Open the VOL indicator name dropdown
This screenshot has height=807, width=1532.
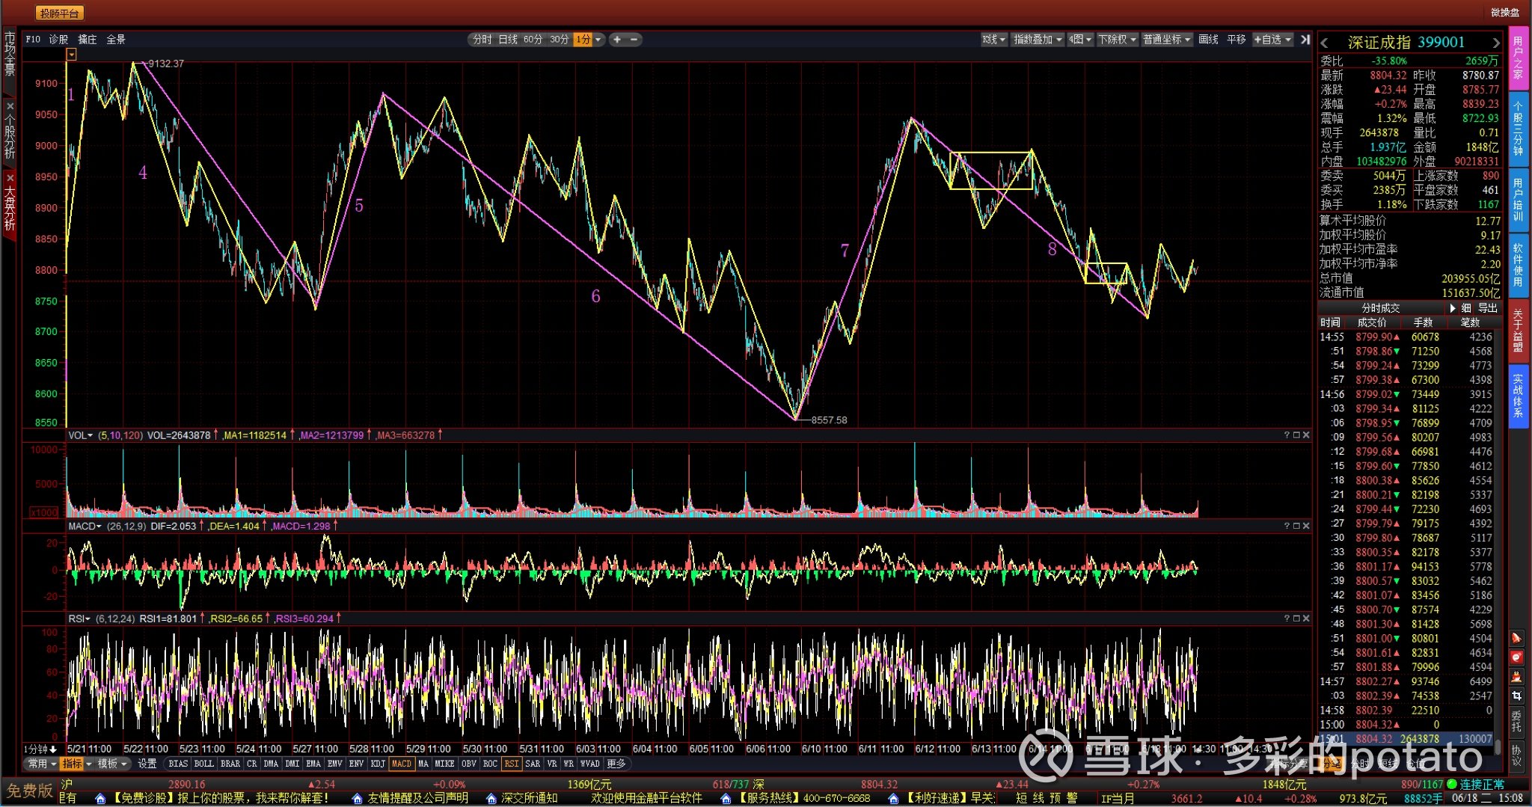[x=81, y=435]
